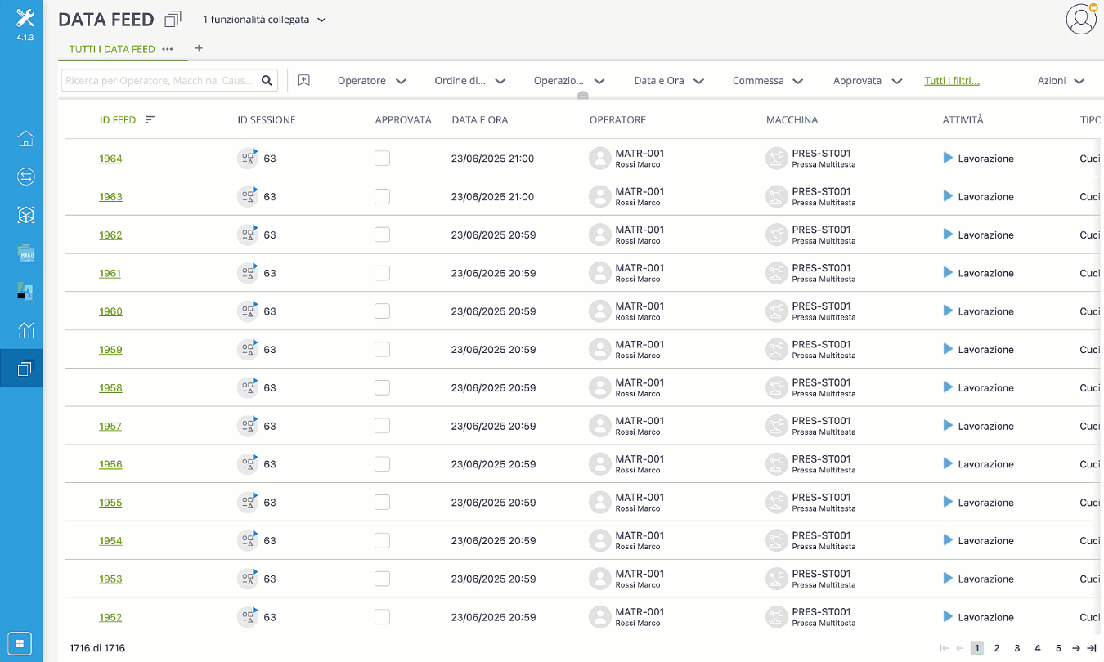This screenshot has height=662, width=1104.
Task: Click the magnifier search icon
Action: [267, 81]
